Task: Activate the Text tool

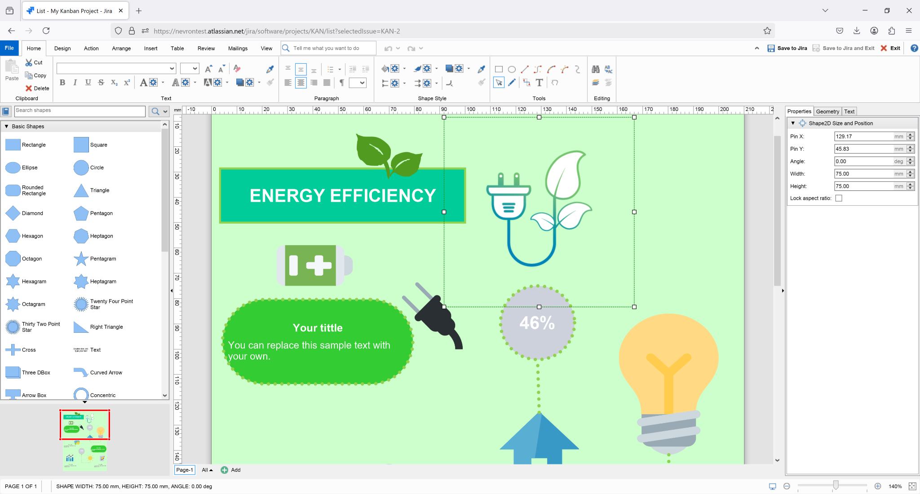Action: click(540, 83)
